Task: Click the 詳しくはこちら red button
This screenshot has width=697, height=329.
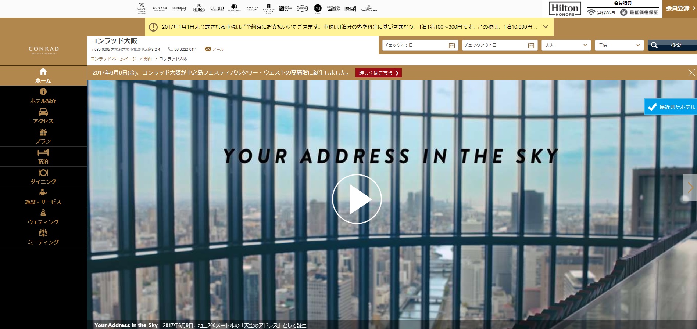Action: 379,73
